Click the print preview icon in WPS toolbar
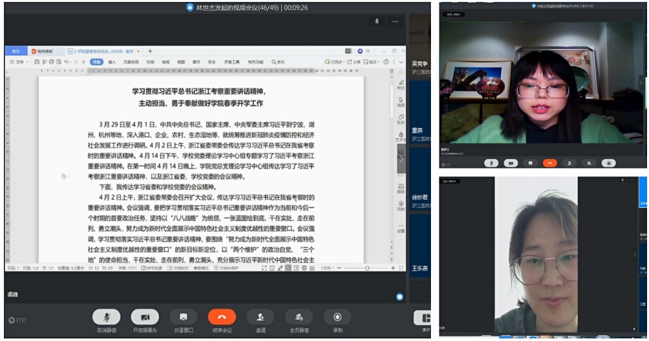Viewport: 649px width, 341px height. (x=59, y=62)
